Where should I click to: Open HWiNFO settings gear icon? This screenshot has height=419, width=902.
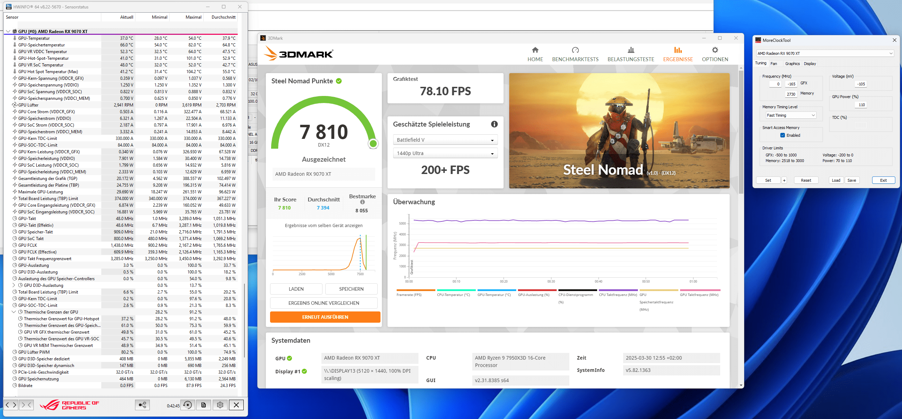coord(220,405)
